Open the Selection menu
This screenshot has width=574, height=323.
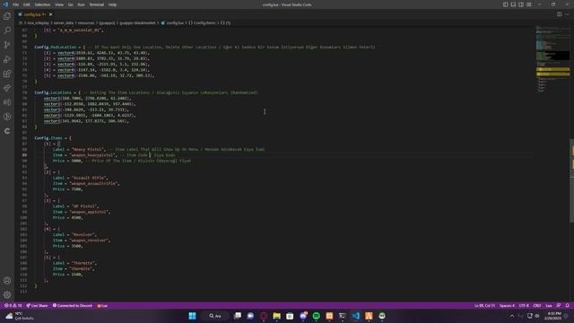point(42,4)
